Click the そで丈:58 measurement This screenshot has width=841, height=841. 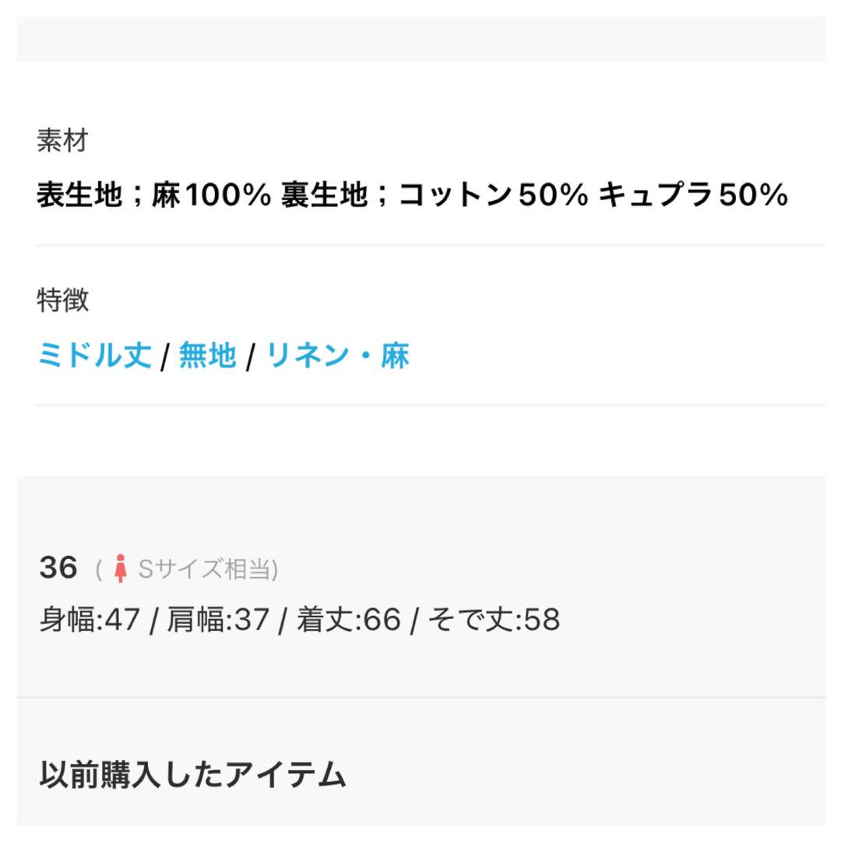494,620
